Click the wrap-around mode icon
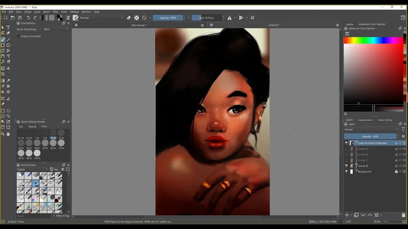 pos(252,18)
